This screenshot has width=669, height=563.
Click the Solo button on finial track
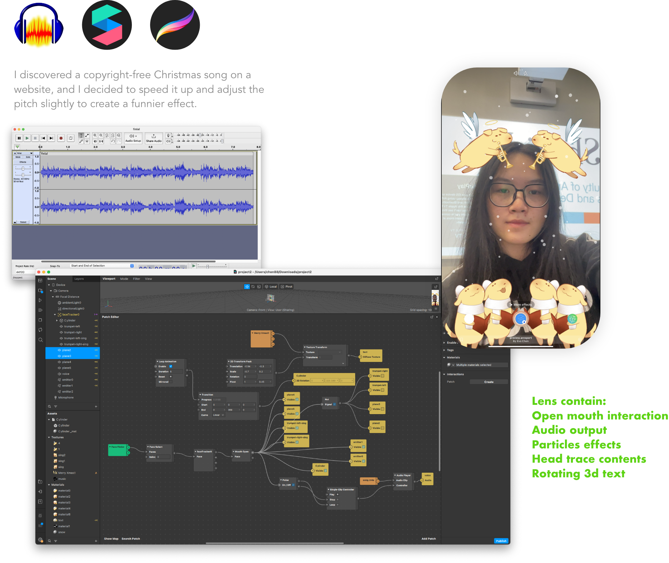(28, 157)
